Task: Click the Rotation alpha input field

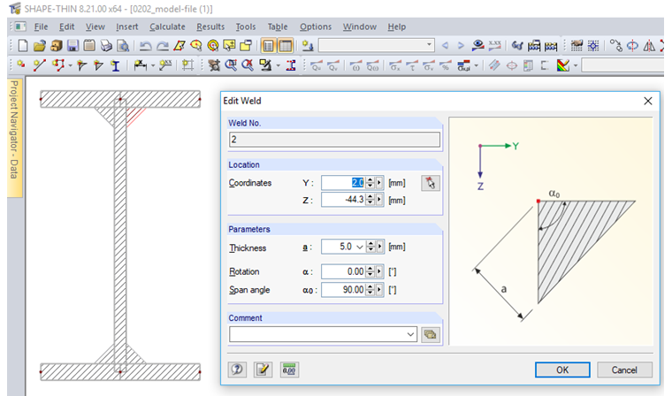Action: [x=343, y=271]
